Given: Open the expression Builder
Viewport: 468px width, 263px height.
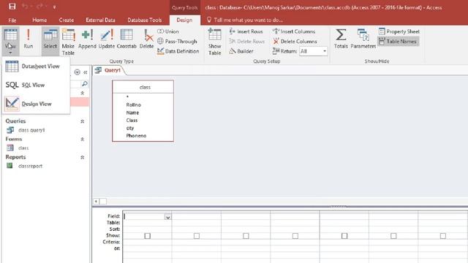Looking at the screenshot, I should coord(241,51).
